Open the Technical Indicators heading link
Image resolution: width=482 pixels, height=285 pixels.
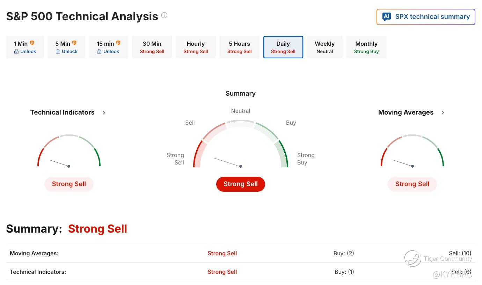tap(62, 112)
